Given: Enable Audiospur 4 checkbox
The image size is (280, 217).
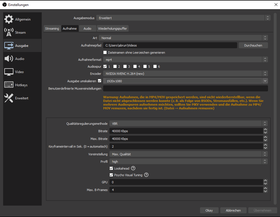Looking at the screenshot, I should tap(135, 66).
